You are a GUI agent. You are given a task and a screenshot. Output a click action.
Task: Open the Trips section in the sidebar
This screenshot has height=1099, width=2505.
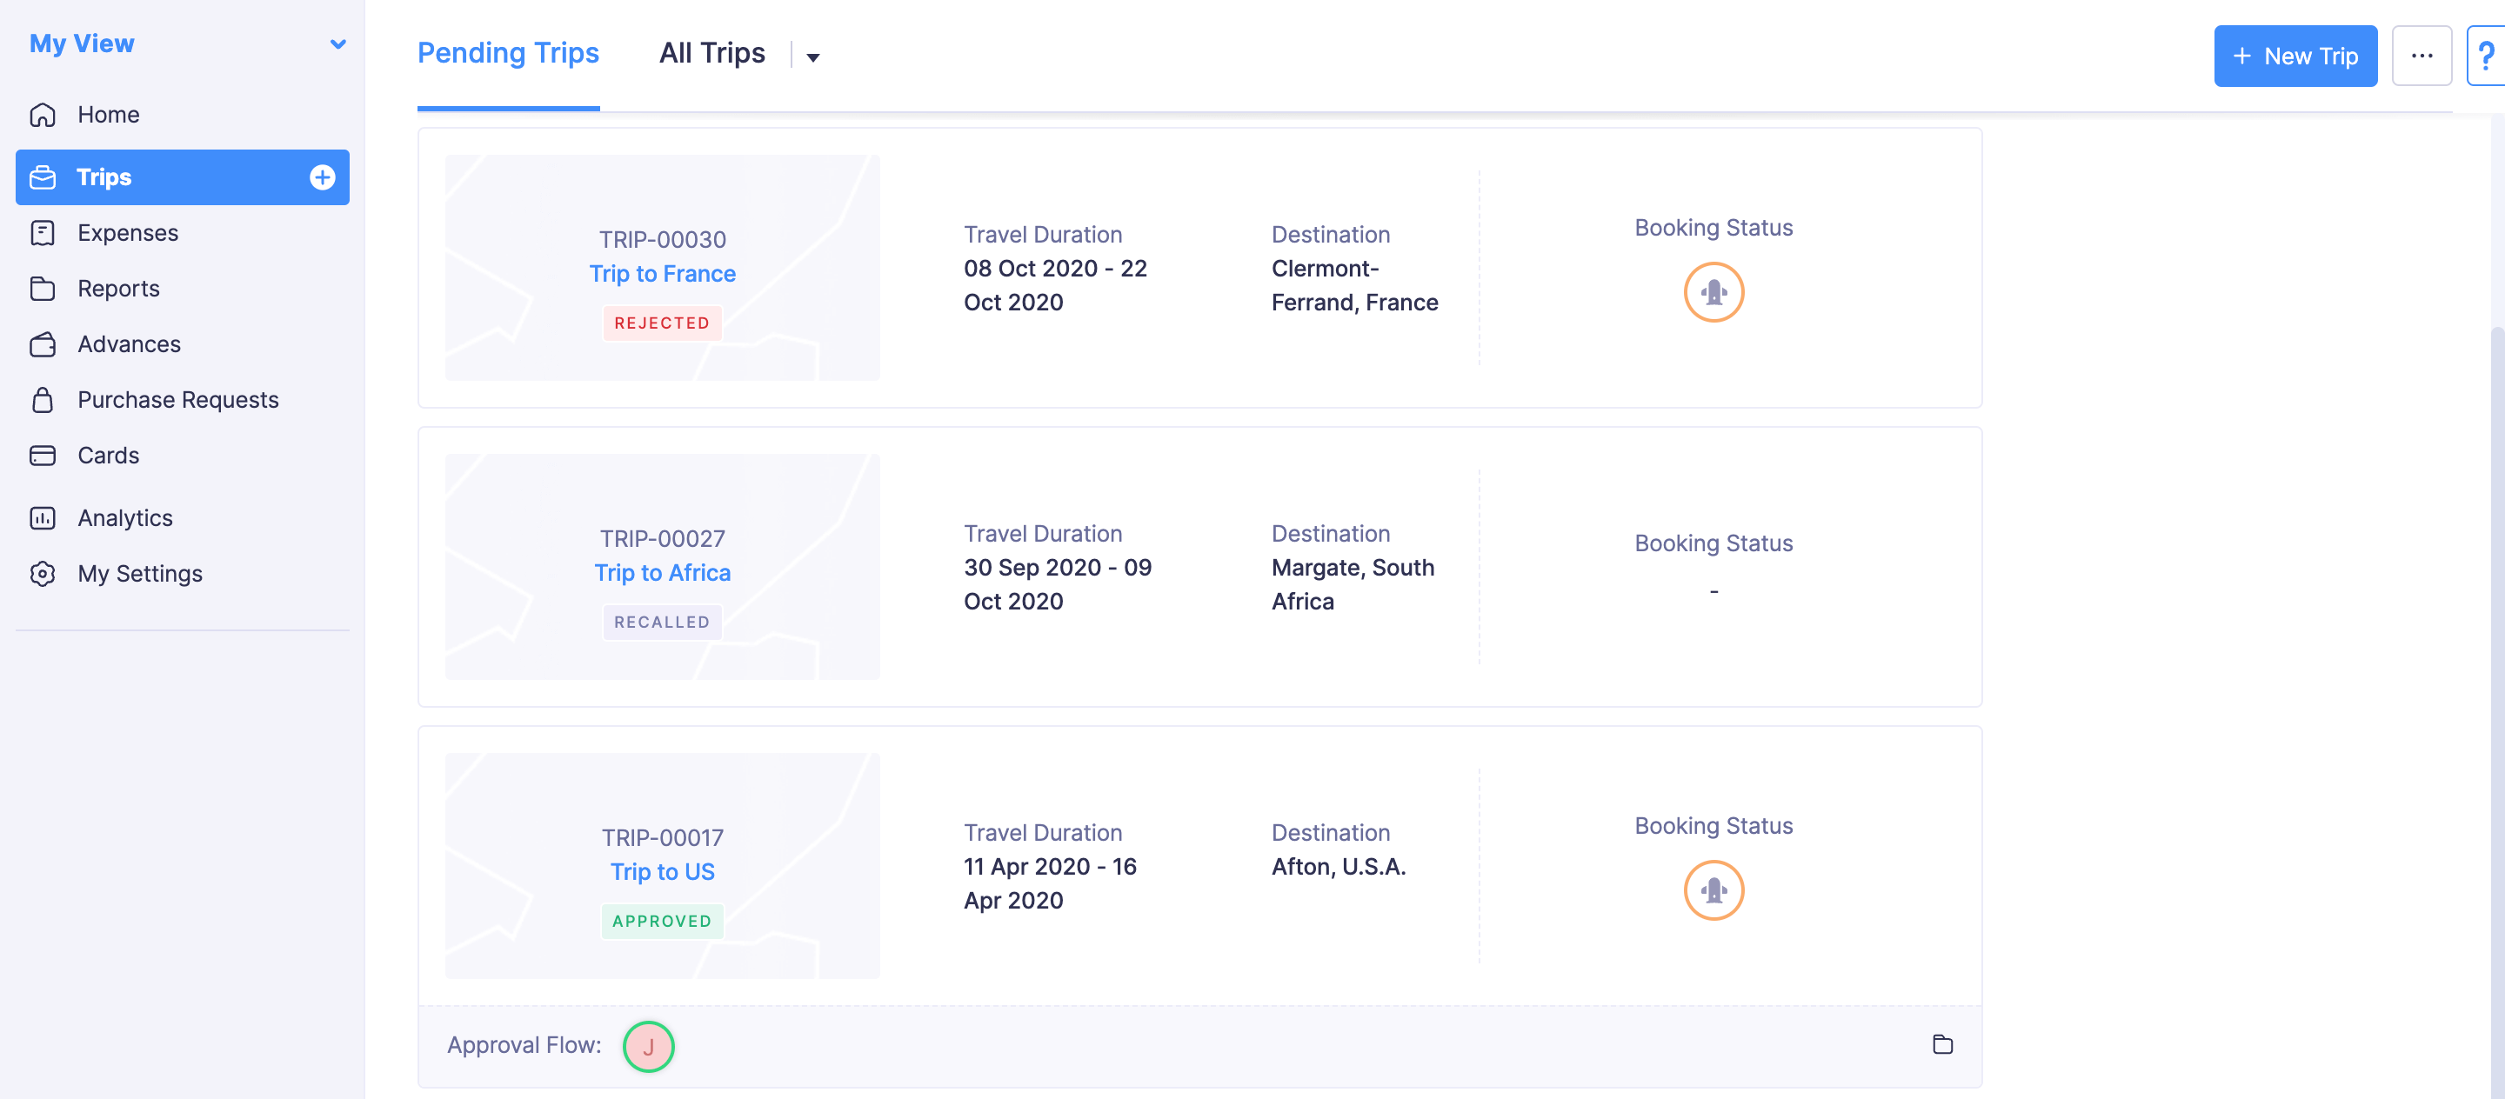104,177
